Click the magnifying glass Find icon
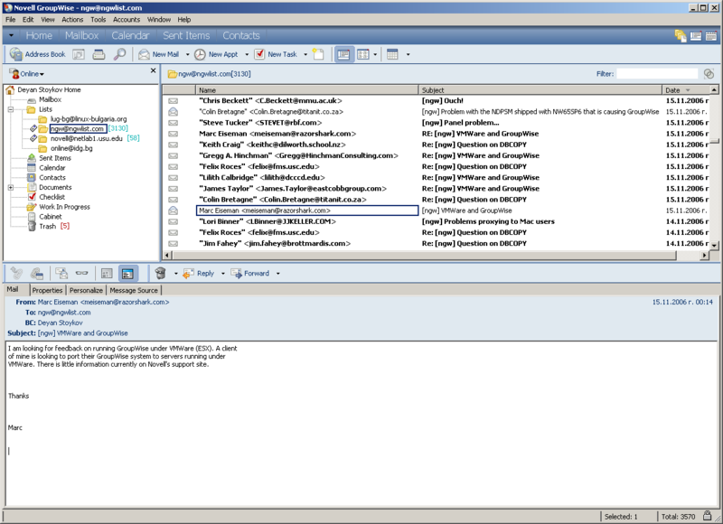The image size is (723, 524). pyautogui.click(x=119, y=54)
